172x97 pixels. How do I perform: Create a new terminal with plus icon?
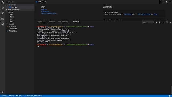point(156,22)
